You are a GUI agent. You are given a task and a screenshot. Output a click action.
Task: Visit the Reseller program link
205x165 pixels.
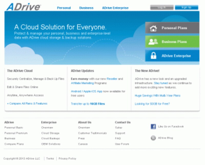click(112, 79)
